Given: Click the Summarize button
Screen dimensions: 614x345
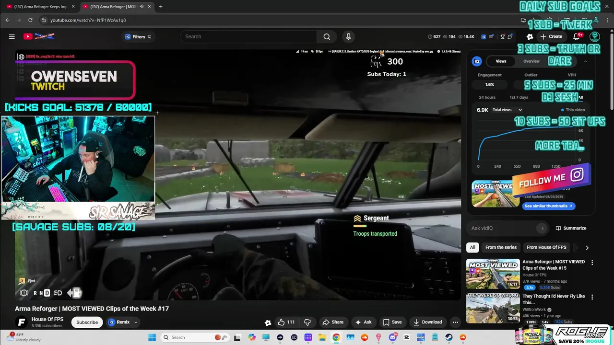Looking at the screenshot, I should tap(571, 228).
